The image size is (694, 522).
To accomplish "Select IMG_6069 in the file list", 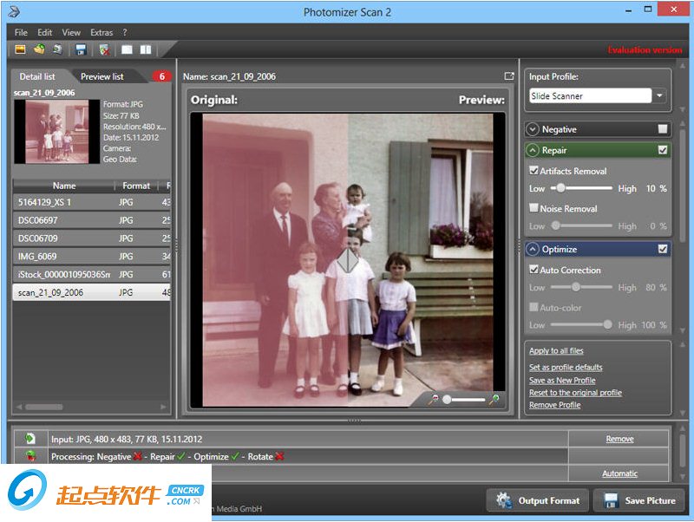I will tap(39, 257).
